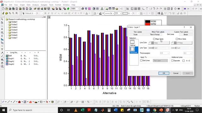Click the green refresh/recalculate icon
202x113 pixels.
[68, 9]
